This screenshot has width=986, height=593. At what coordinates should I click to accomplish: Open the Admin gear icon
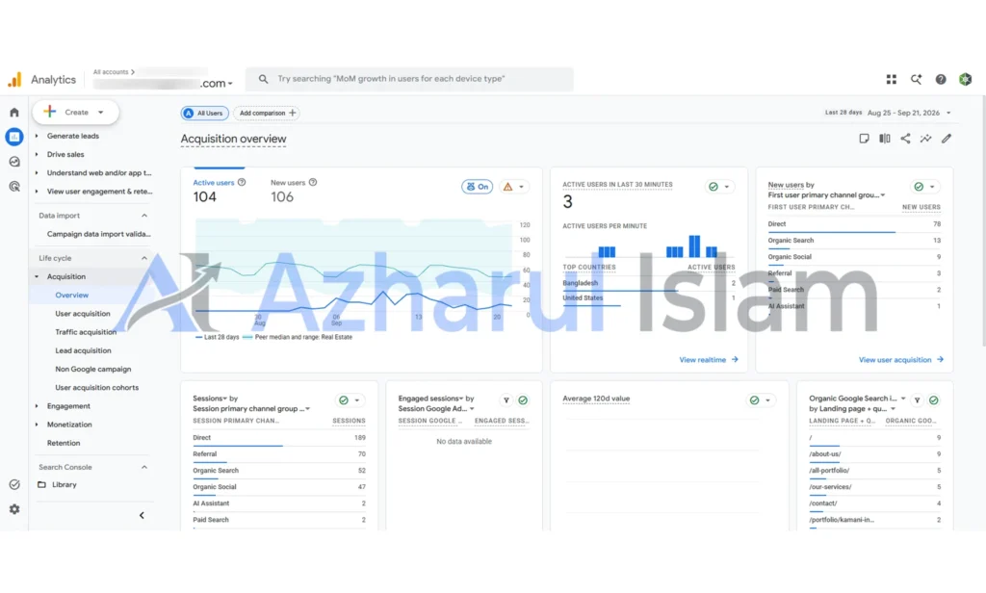pos(14,508)
